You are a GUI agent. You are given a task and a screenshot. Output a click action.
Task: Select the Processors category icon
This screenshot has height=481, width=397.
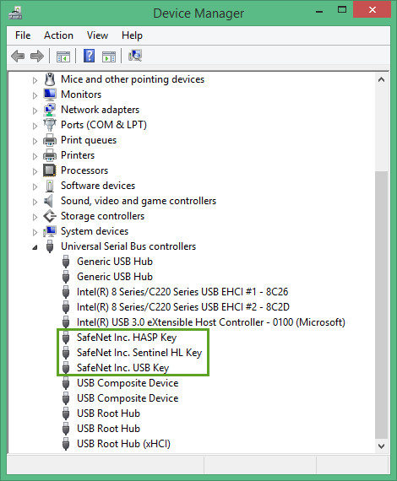(50, 170)
